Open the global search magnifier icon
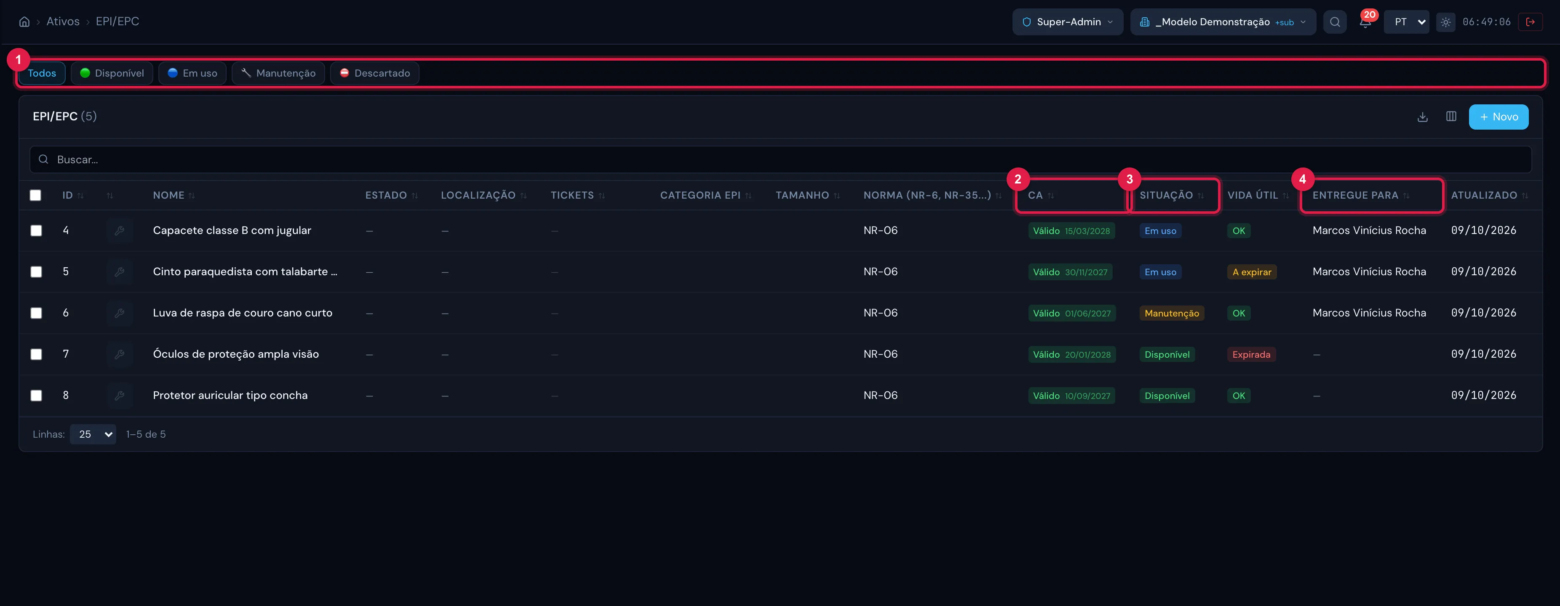Viewport: 1560px width, 606px height. (1335, 22)
